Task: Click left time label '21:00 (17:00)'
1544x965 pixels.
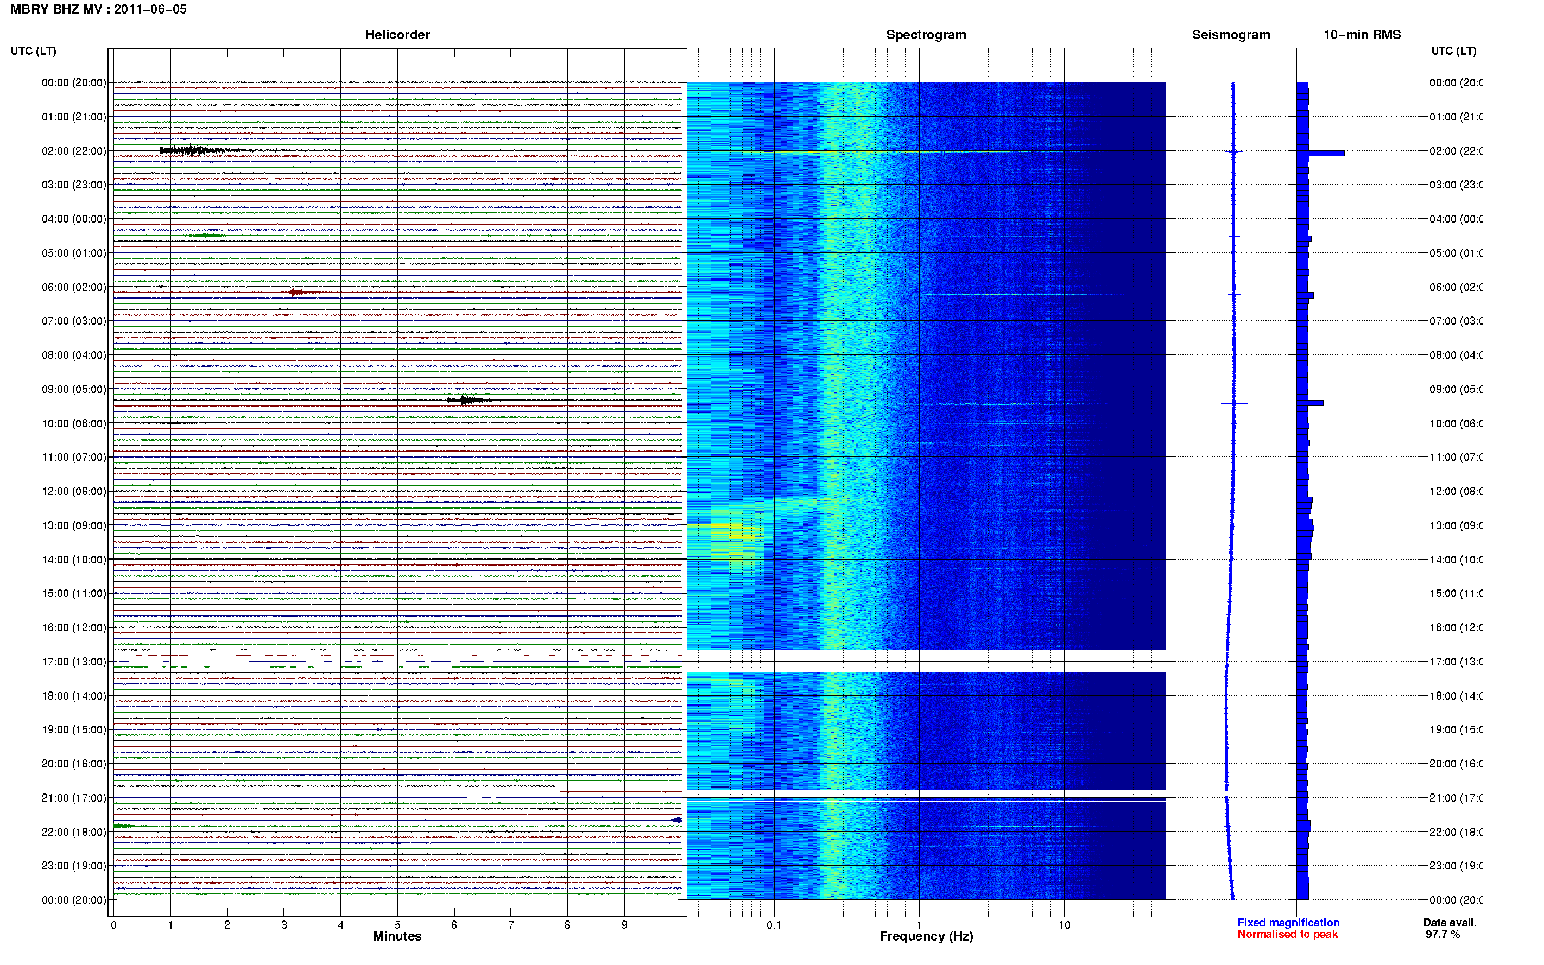Action: tap(74, 798)
